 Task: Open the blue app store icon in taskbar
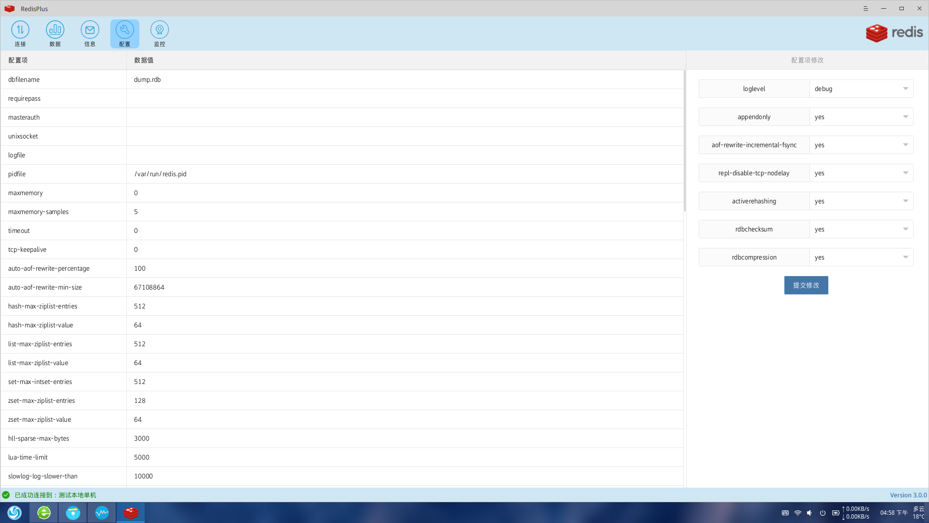[73, 512]
